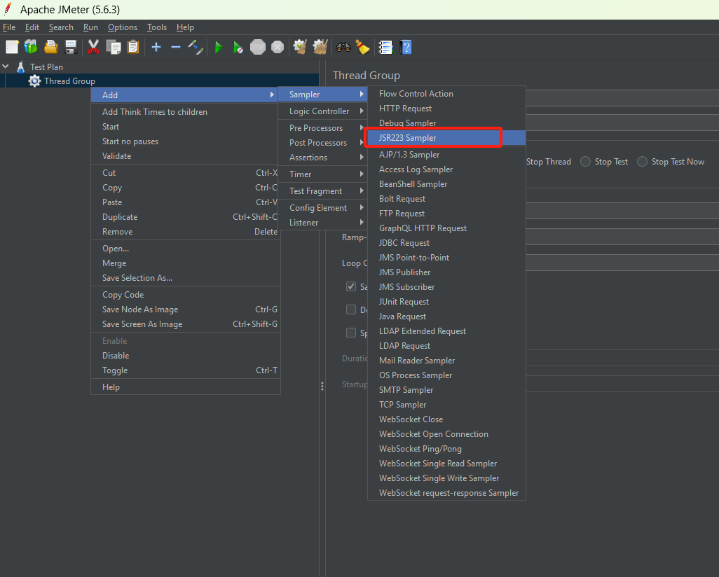Expand the Post Processors submenu
This screenshot has width=719, height=577.
click(323, 143)
